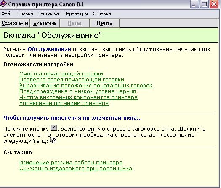Click heading См. также
221x188 pixels.
(18, 153)
